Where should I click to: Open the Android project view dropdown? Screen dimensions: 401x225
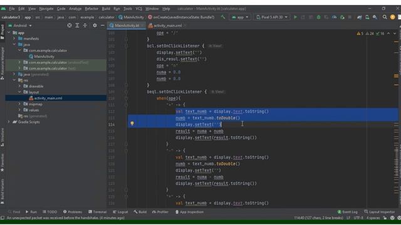20,26
